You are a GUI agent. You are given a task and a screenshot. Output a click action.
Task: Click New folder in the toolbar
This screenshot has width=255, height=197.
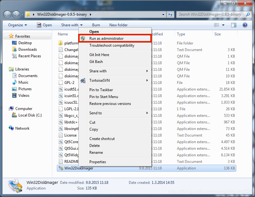click(118, 25)
